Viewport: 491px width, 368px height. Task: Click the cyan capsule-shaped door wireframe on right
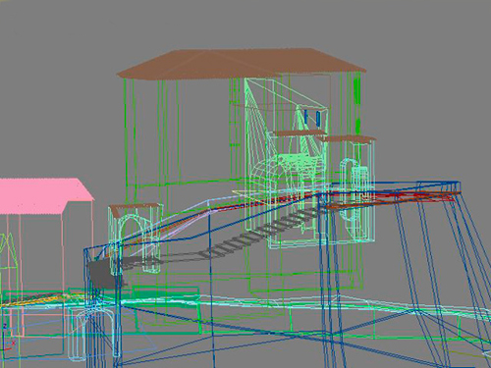coord(347,191)
